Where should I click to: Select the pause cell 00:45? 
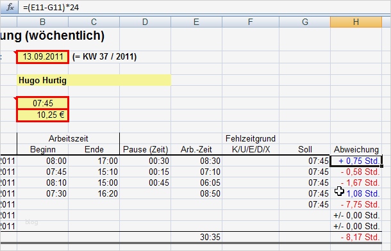tap(145, 182)
